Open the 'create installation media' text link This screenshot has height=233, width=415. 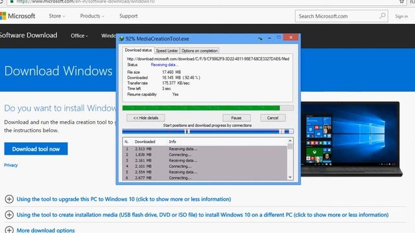click(202, 214)
